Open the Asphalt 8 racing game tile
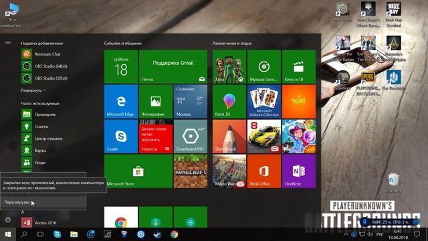 point(264,137)
